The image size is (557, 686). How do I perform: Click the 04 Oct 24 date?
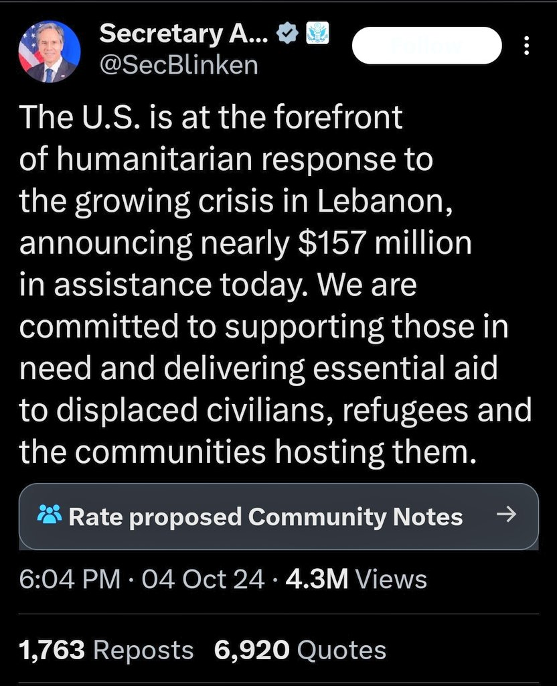click(x=203, y=579)
